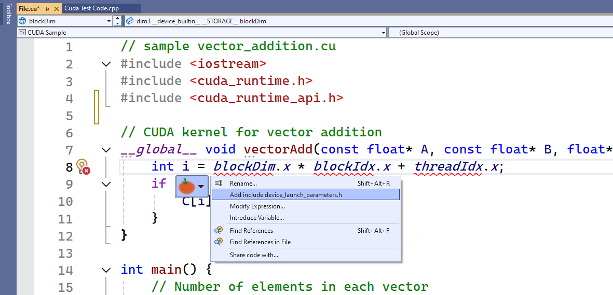Open the dropdown arrow beside the tomato icon
Screen dimensions: 613x295
[201, 186]
